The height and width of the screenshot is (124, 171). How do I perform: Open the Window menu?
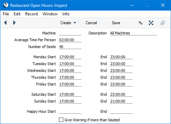50,14
